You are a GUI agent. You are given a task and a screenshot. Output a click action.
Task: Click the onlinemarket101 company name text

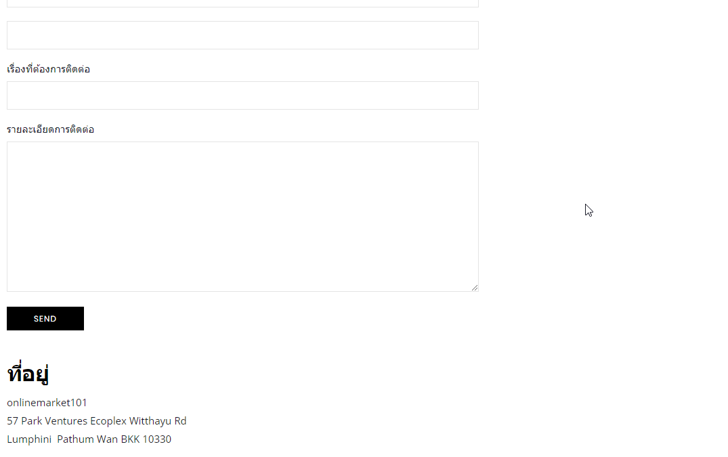tap(47, 403)
